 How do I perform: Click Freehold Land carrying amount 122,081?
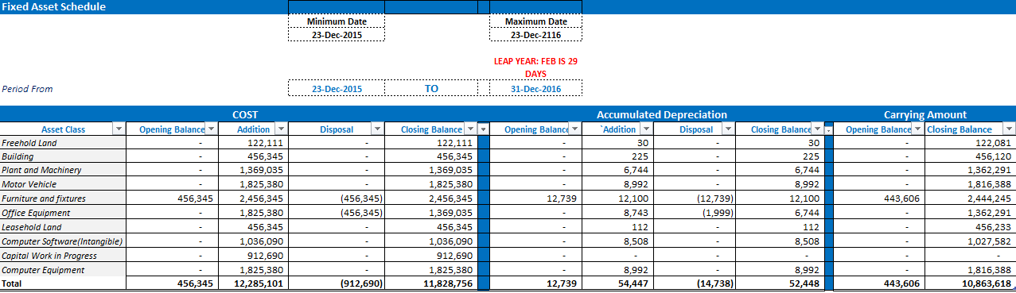993,143
